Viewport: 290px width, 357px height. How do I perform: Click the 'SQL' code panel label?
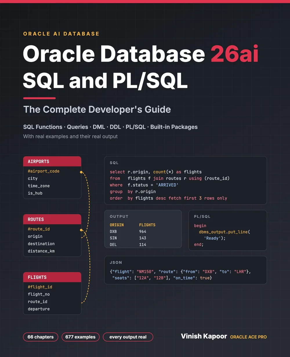114,163
